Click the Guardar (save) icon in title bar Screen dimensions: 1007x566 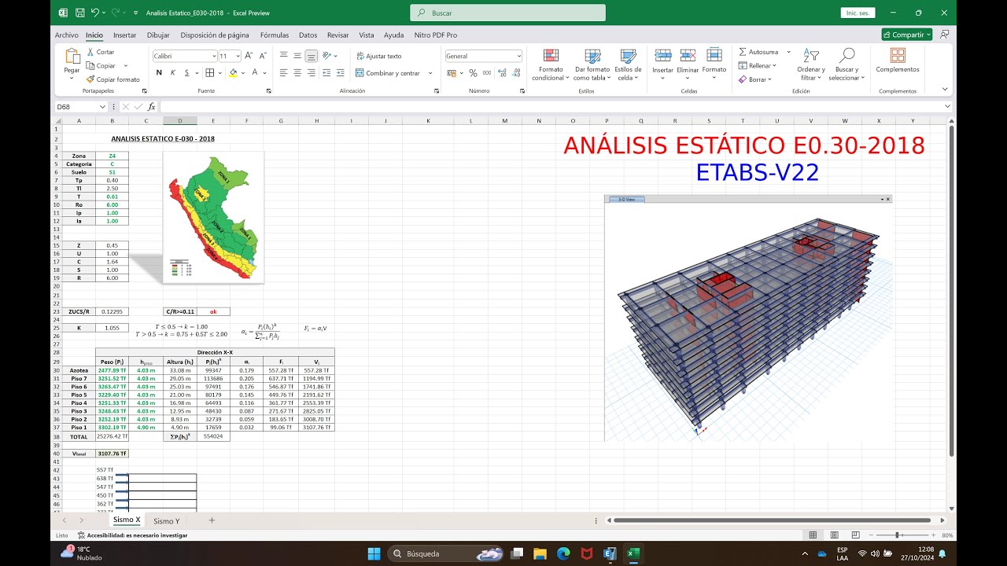[x=79, y=13]
